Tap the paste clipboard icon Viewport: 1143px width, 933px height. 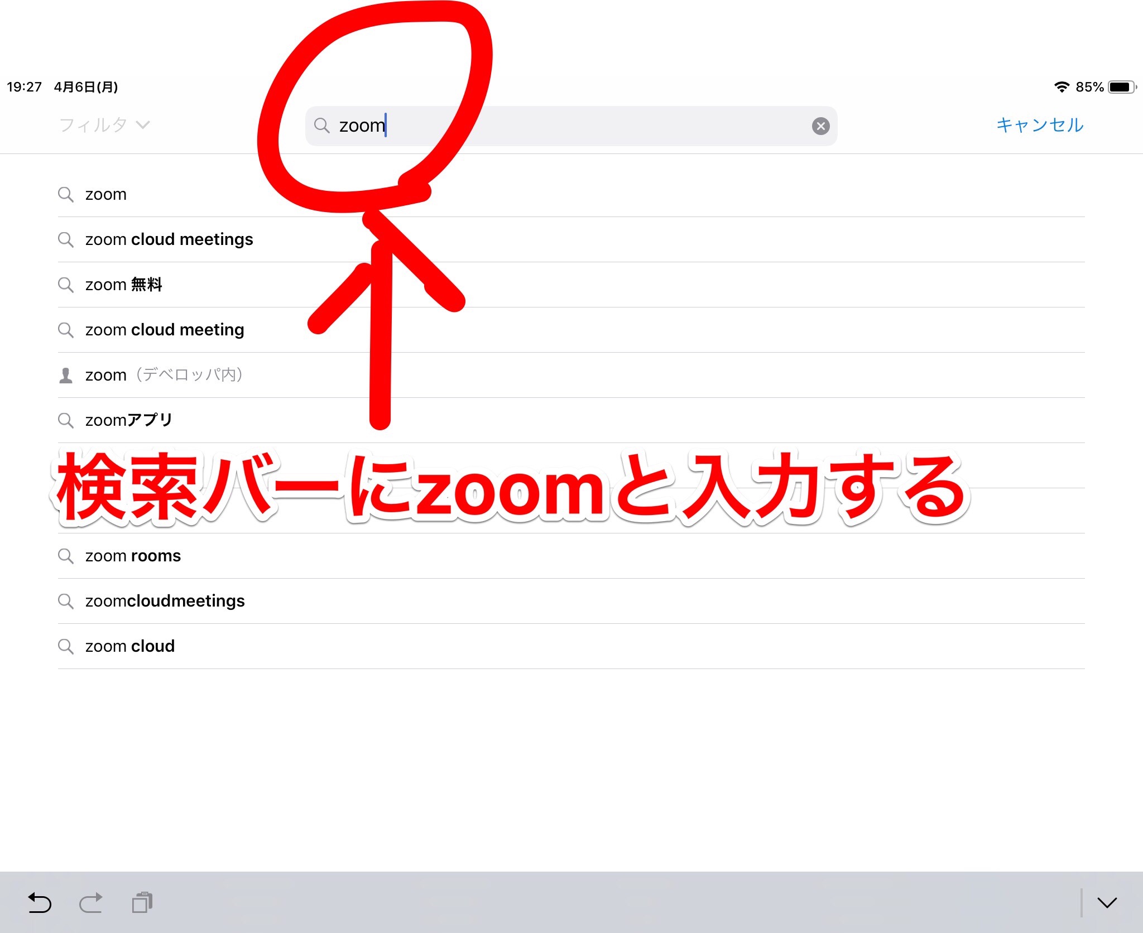pyautogui.click(x=142, y=902)
